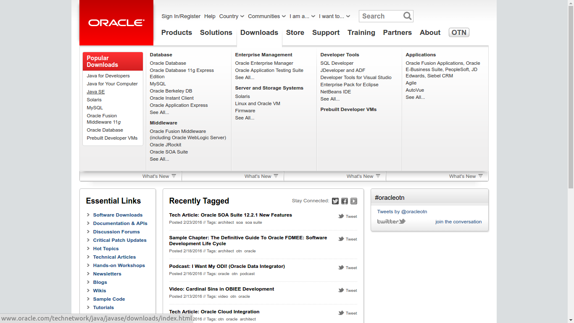Select the Downloads menu tab
Viewport: 574px width, 323px height.
pyautogui.click(x=259, y=32)
